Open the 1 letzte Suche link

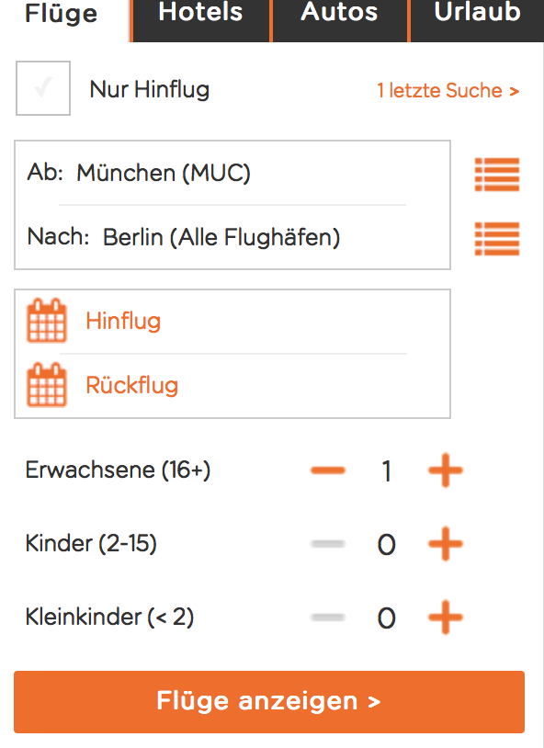[x=448, y=90]
